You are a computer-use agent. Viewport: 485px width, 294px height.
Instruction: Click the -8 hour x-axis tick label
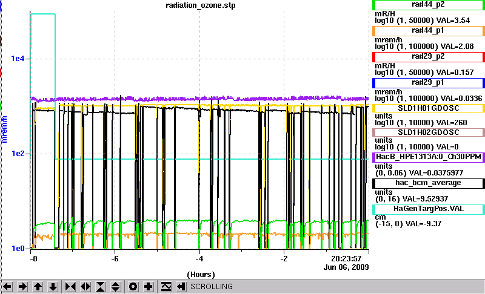[33, 258]
